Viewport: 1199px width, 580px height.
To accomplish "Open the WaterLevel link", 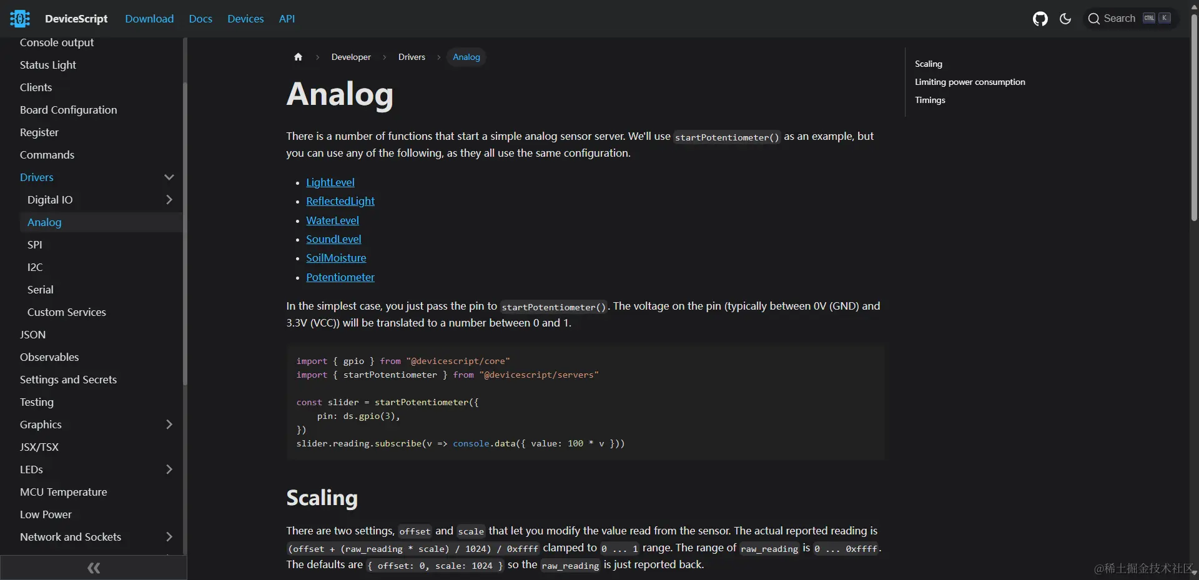I will coord(332,220).
